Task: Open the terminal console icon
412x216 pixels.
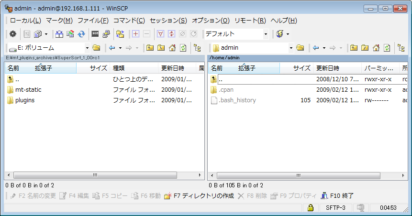Action: 95,34
